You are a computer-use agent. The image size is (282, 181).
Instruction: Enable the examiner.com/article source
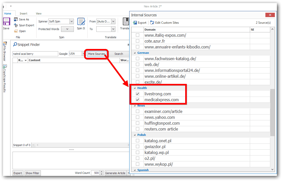(138, 111)
